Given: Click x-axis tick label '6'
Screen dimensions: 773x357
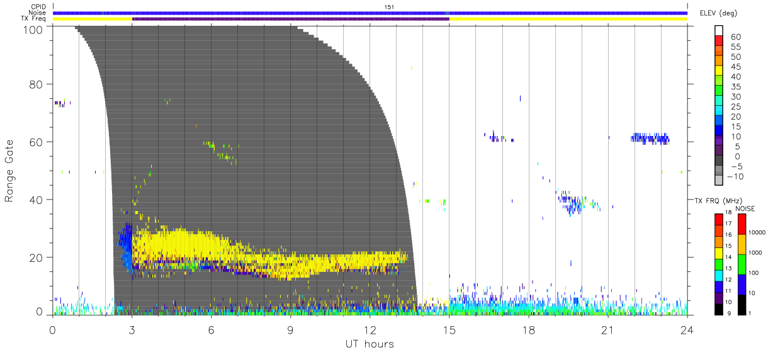Looking at the screenshot, I should 211,329.
